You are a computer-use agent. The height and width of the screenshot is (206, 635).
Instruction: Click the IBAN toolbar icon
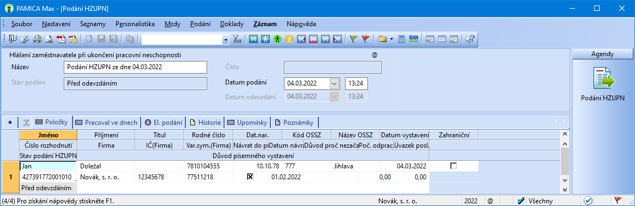coord(414,39)
